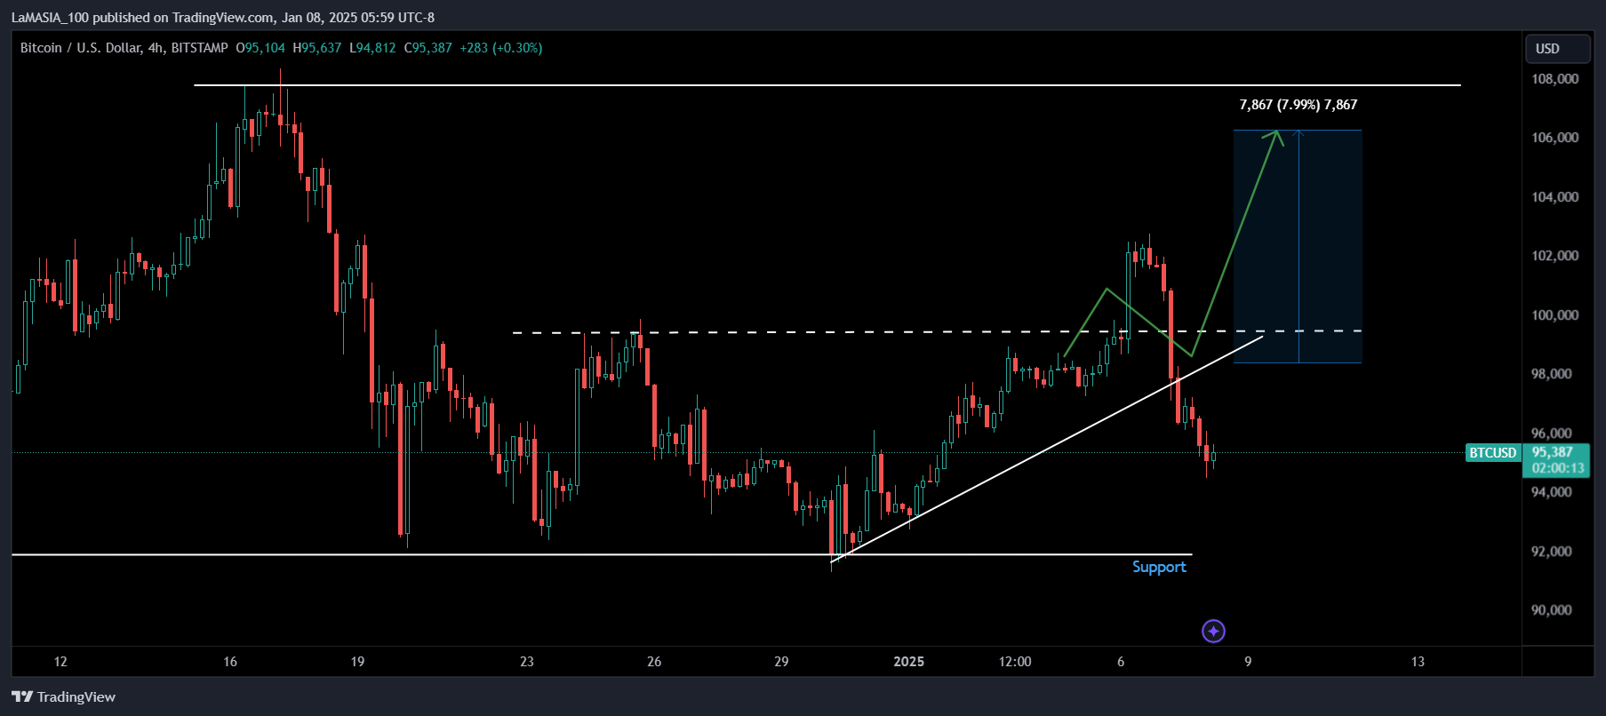Click the 102,000 price axis label
The height and width of the screenshot is (716, 1606).
pos(1554,256)
